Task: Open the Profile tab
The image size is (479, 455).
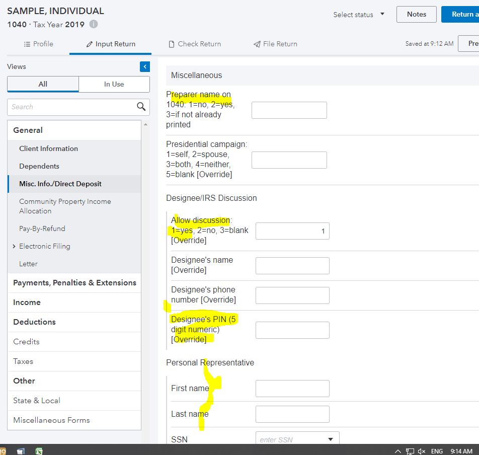Action: tap(38, 44)
